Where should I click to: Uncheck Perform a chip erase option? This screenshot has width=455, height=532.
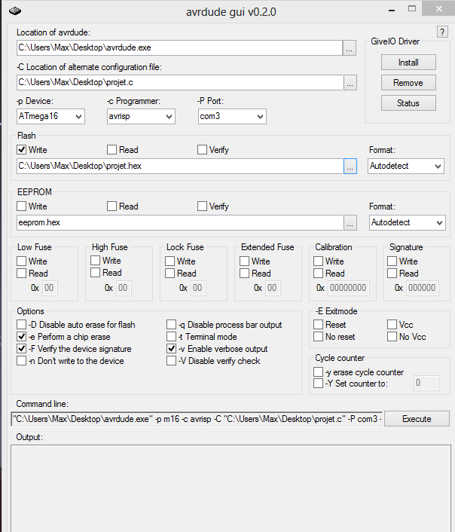point(22,337)
